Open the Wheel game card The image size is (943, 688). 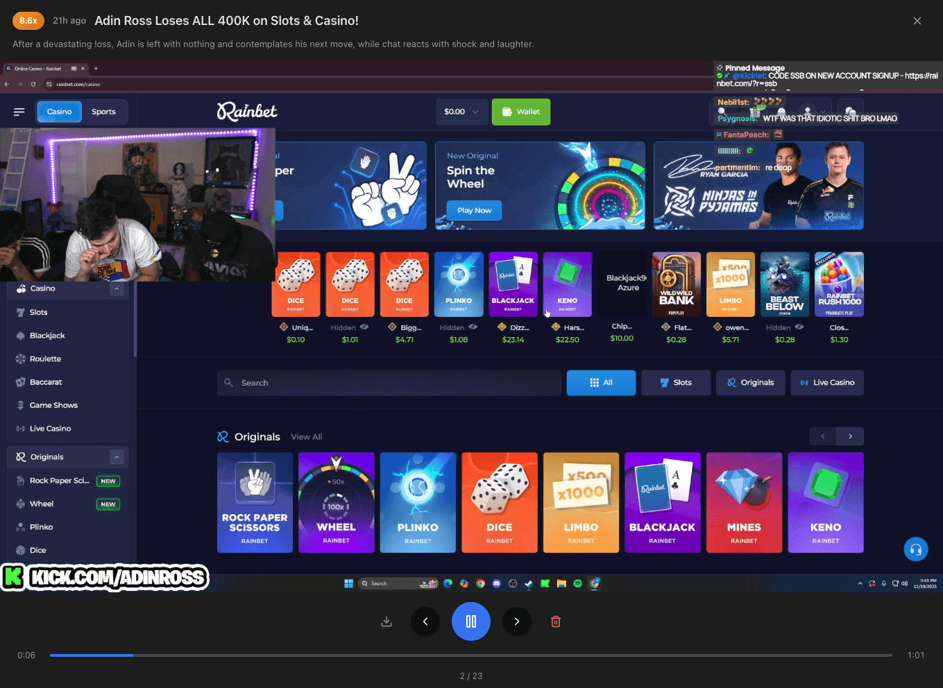click(x=337, y=503)
